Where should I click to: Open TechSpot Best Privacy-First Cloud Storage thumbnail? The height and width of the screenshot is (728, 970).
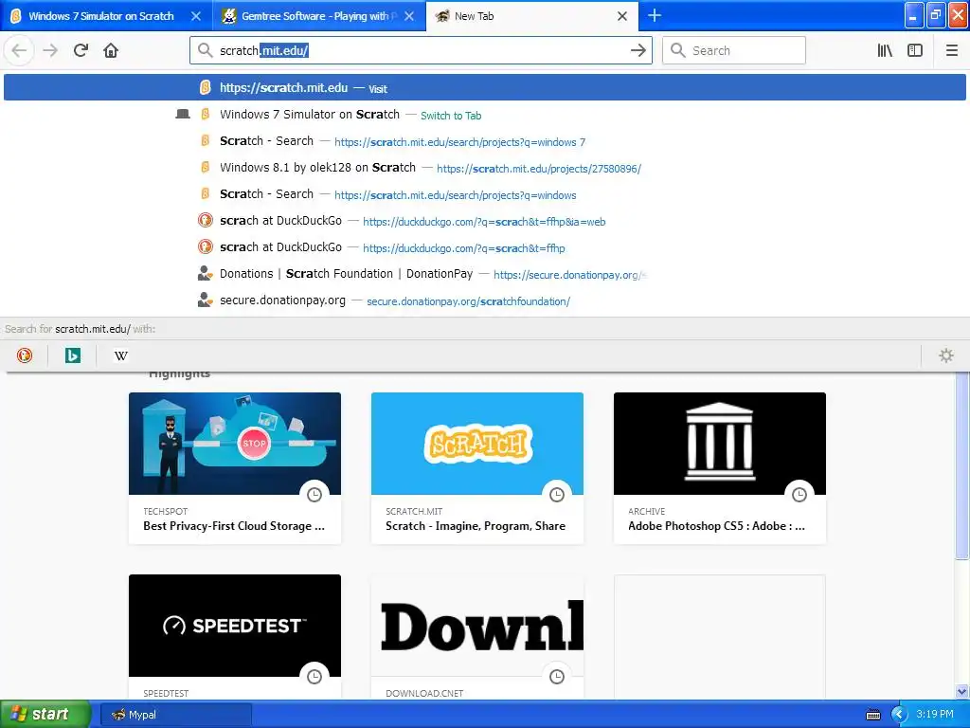[x=235, y=444]
